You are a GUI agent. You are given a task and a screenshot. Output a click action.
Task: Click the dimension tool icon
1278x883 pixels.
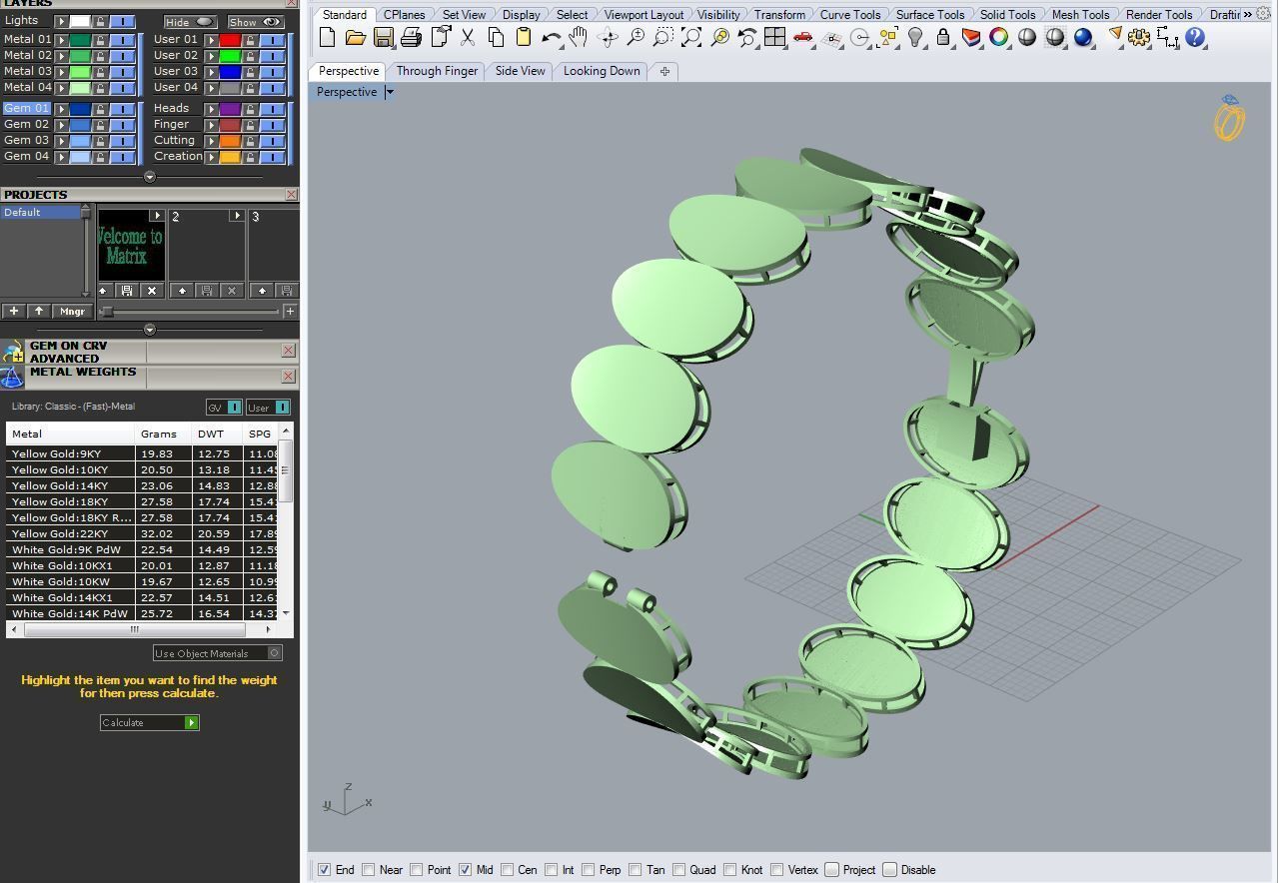tap(1167, 38)
